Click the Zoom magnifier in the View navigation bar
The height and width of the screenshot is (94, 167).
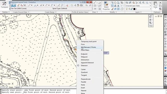[150, 23]
